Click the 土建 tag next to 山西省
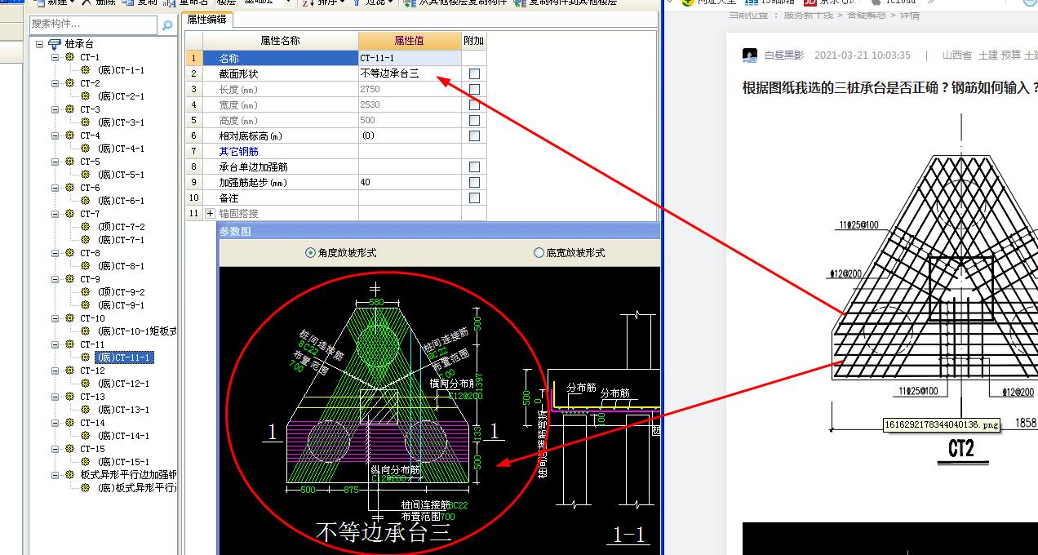1038x555 pixels. 987,55
